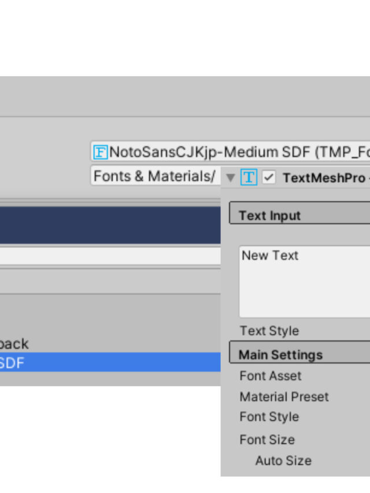
Task: Click the Font Size property label
Action: (x=267, y=440)
